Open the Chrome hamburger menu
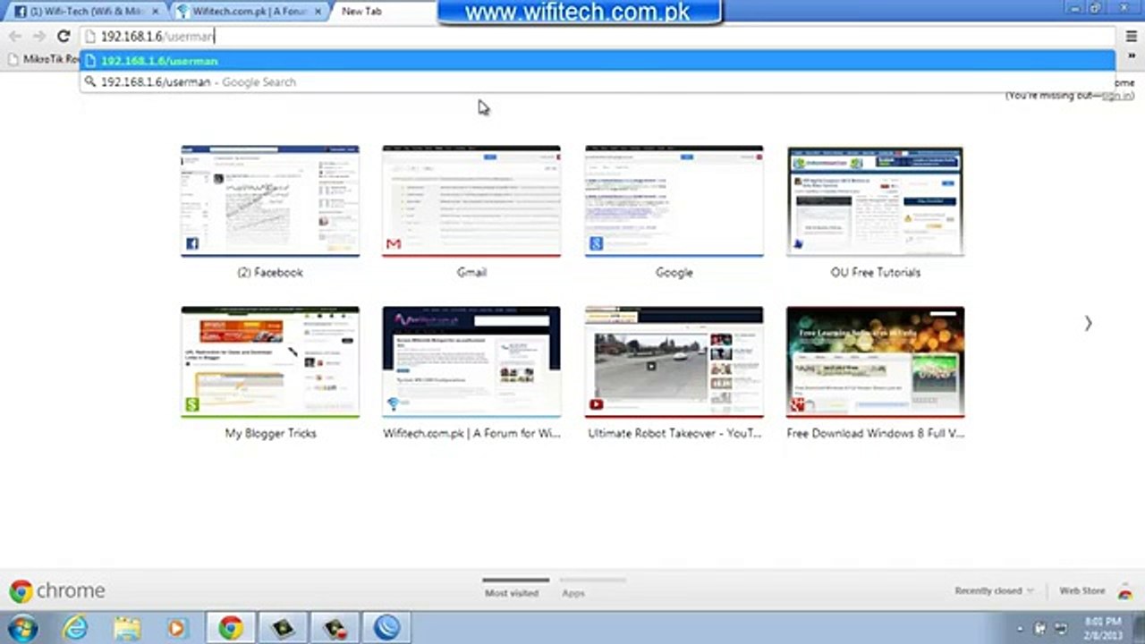This screenshot has width=1145, height=644. (x=1132, y=37)
